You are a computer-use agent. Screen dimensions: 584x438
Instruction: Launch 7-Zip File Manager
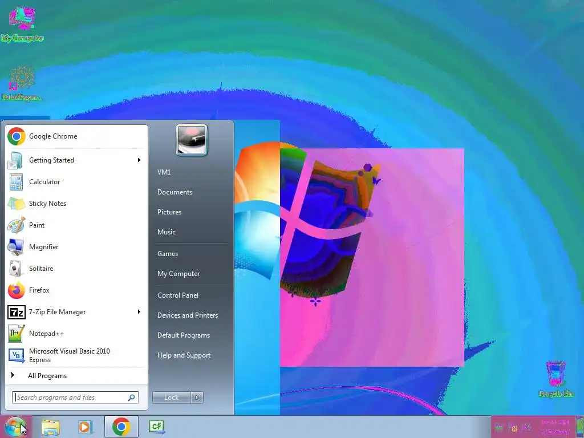[76, 312]
